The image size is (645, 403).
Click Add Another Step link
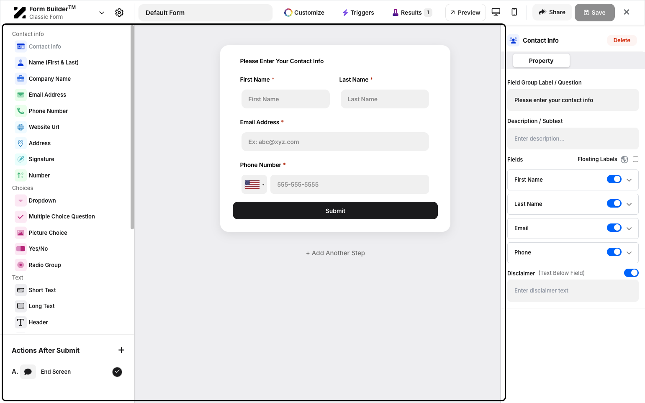335,253
